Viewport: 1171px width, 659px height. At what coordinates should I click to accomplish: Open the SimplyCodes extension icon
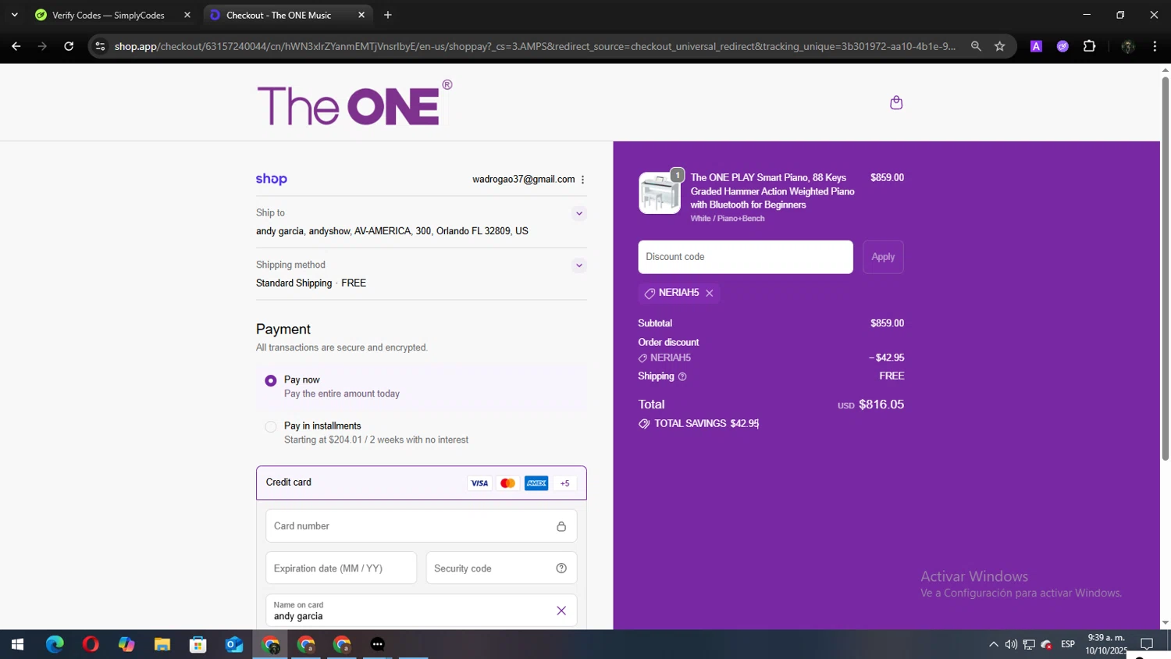click(1062, 46)
